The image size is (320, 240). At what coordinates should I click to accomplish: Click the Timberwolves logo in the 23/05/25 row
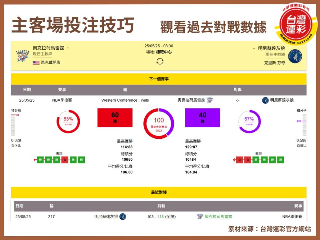click(x=122, y=216)
